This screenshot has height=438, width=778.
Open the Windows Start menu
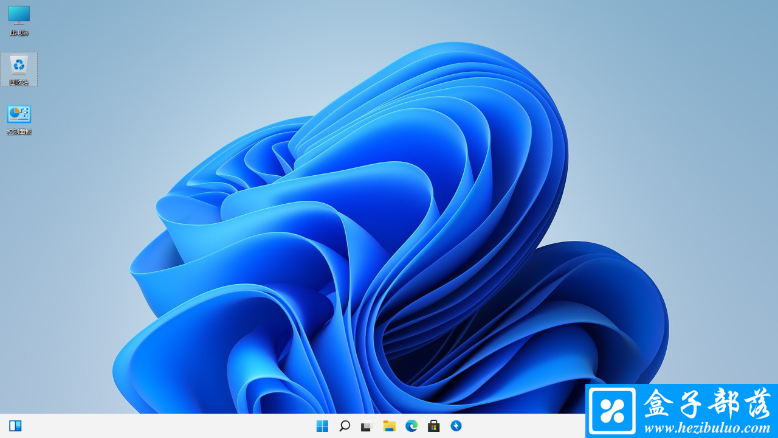point(322,426)
